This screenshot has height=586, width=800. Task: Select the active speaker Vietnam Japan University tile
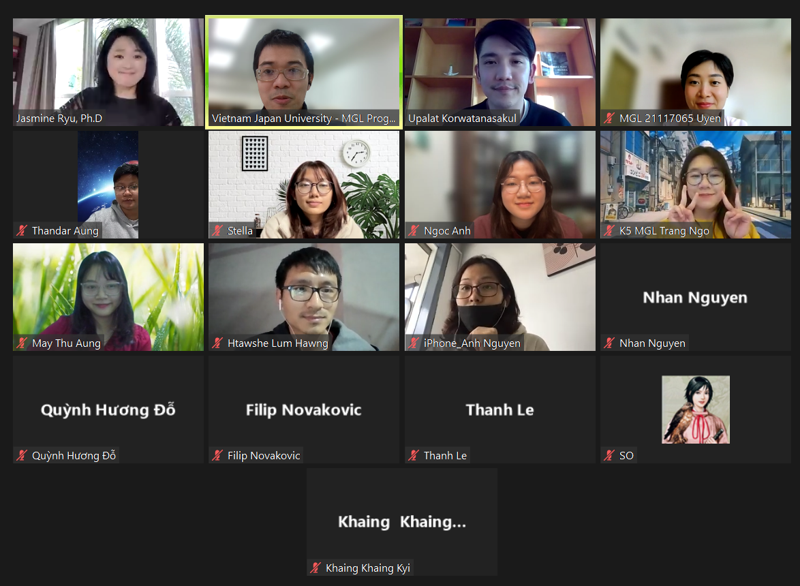(304, 72)
